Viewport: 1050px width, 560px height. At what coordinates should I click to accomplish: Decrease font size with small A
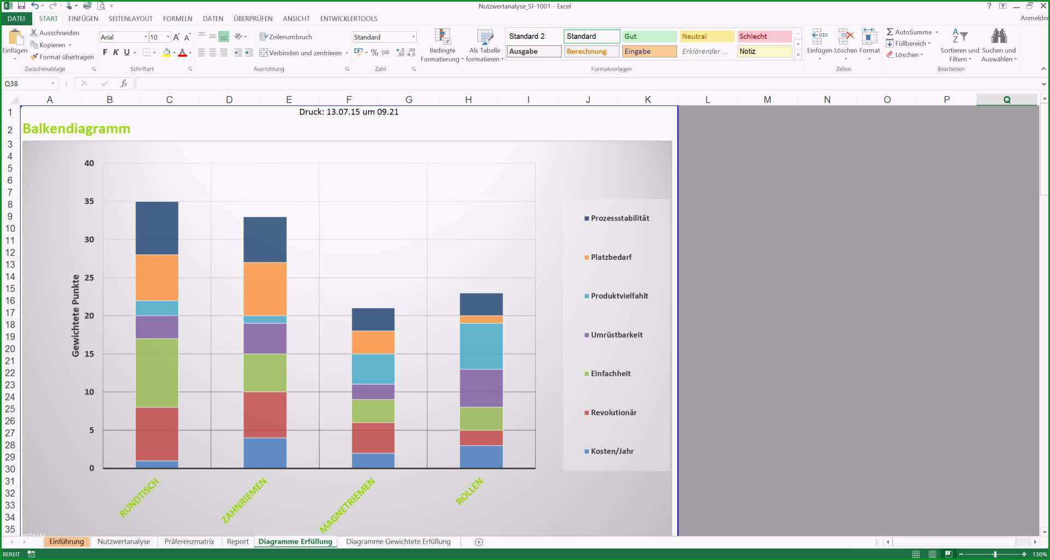click(x=187, y=37)
